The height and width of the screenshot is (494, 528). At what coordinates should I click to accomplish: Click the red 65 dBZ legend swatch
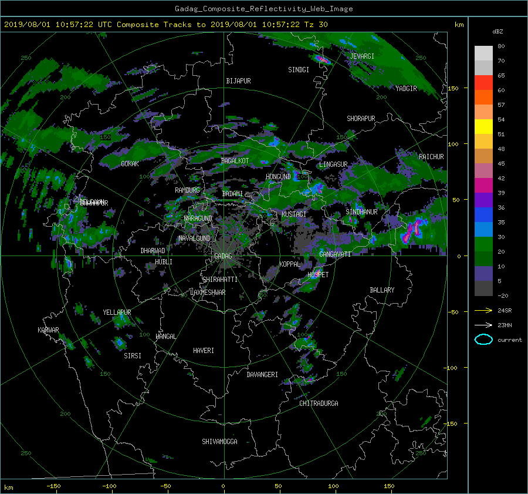tap(483, 82)
